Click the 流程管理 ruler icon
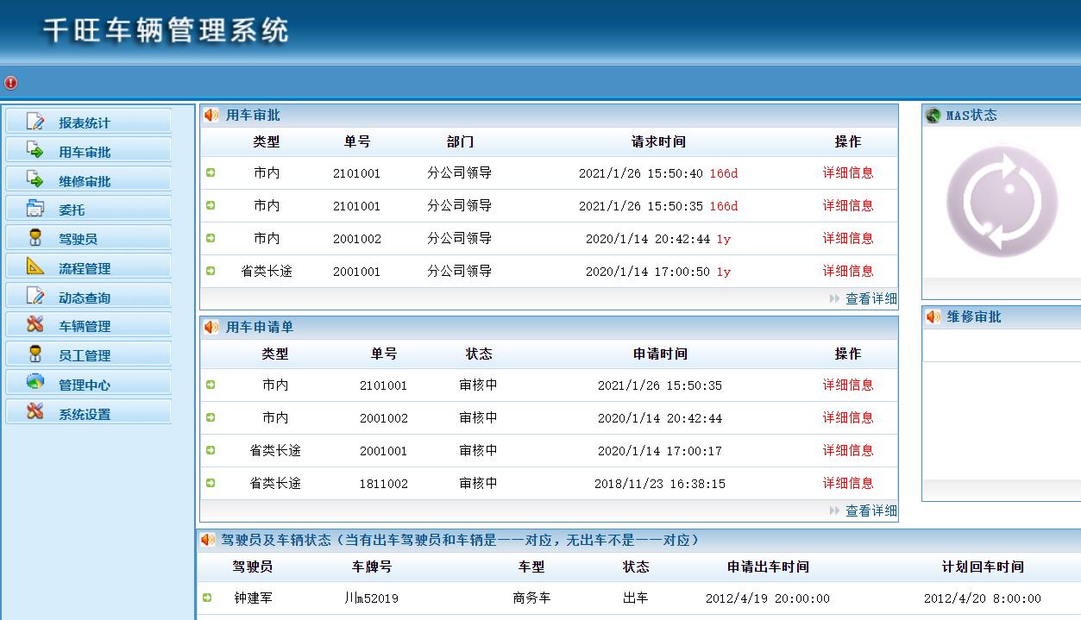Viewport: 1081px width, 620px height. click(35, 267)
